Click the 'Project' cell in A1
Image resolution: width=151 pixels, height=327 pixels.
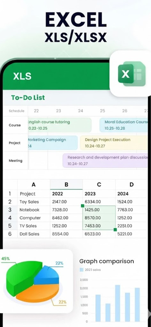[34, 194]
